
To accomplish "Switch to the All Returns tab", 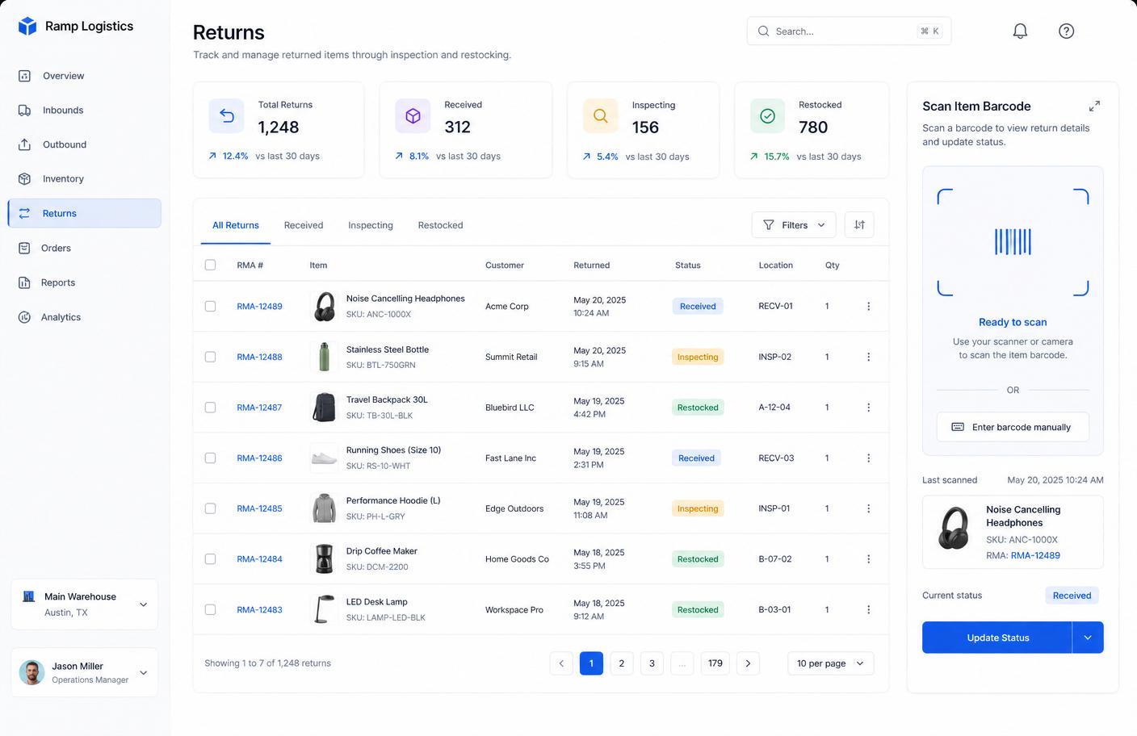I will coord(236,225).
